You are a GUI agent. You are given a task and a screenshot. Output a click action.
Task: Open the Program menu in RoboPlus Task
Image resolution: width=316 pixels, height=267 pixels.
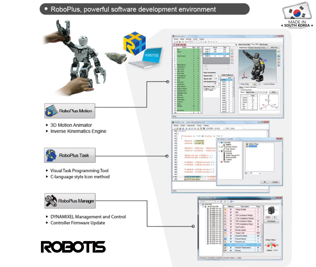[191, 125]
